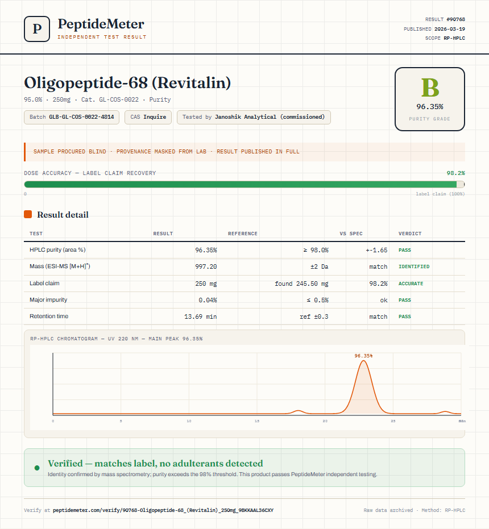Click the Label claim row label
Viewport: 489px width, 529px height.
(44, 283)
